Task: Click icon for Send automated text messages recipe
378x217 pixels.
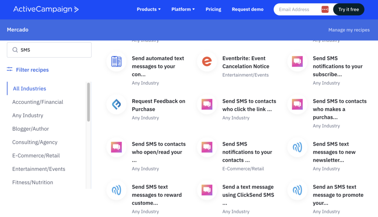Action: click(x=116, y=61)
